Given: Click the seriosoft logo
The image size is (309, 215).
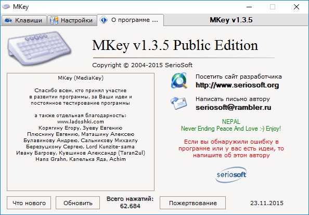Looking at the screenshot, I should click(231, 175).
